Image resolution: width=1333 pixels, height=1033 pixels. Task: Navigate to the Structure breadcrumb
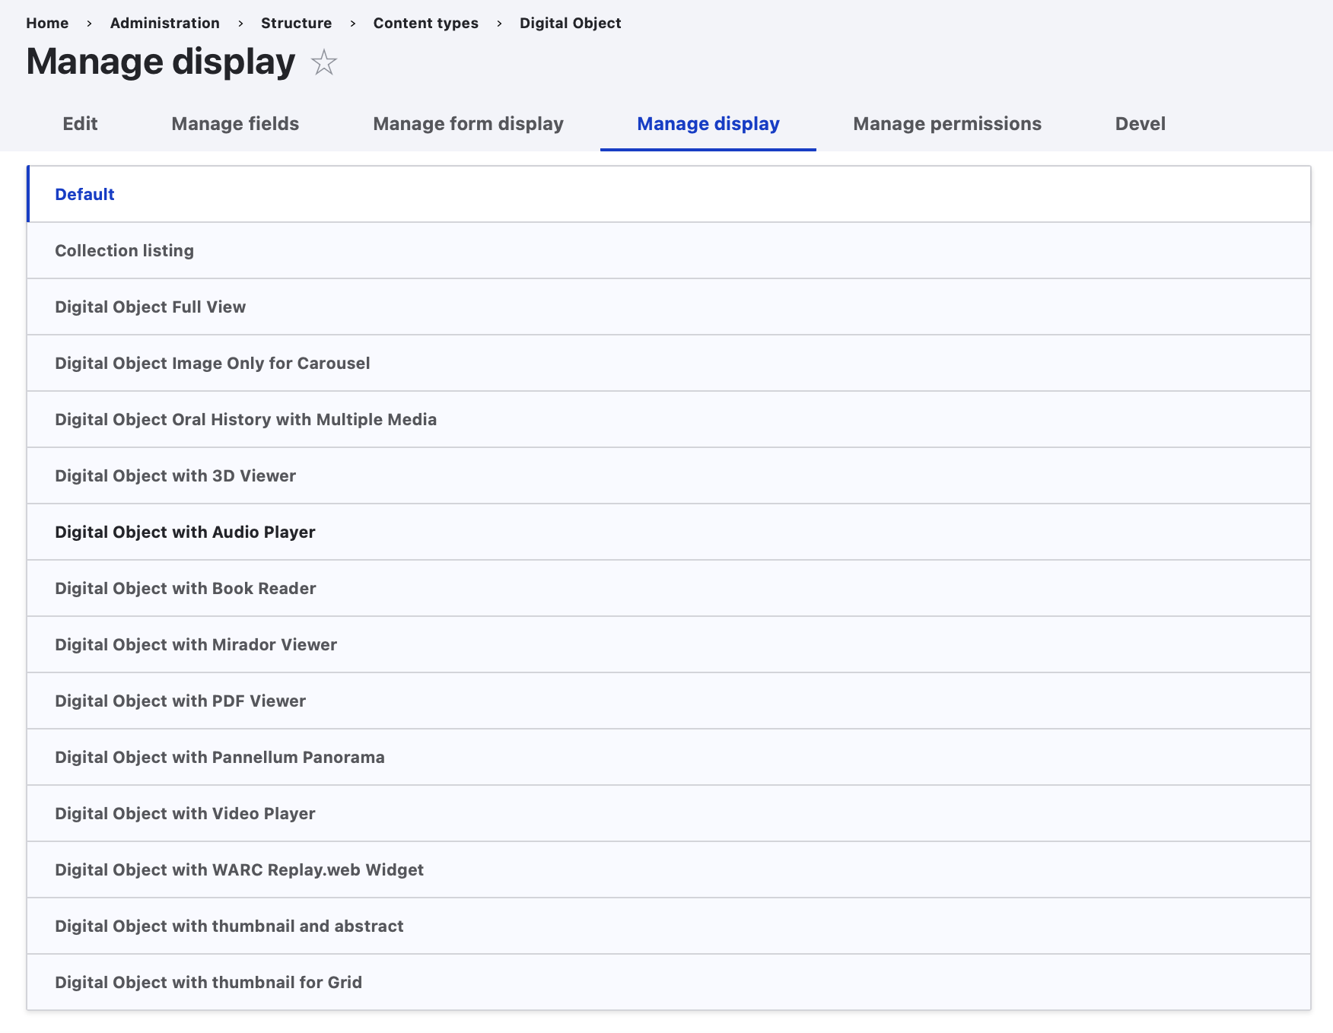(296, 23)
